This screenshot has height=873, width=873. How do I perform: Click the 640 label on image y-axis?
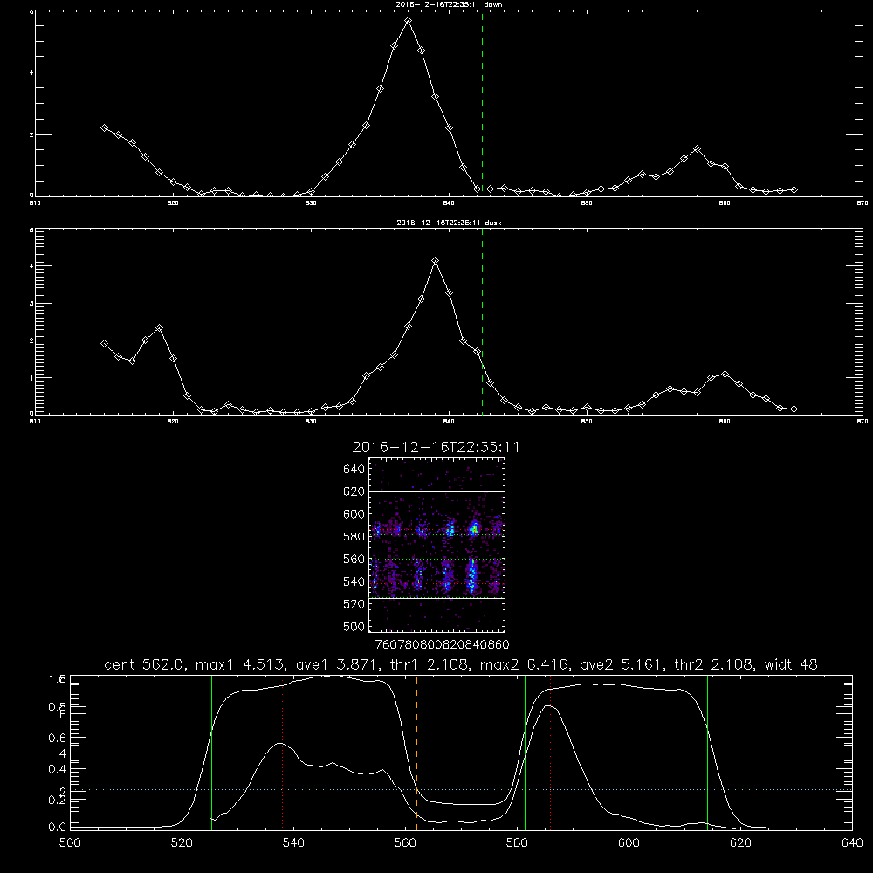click(354, 470)
